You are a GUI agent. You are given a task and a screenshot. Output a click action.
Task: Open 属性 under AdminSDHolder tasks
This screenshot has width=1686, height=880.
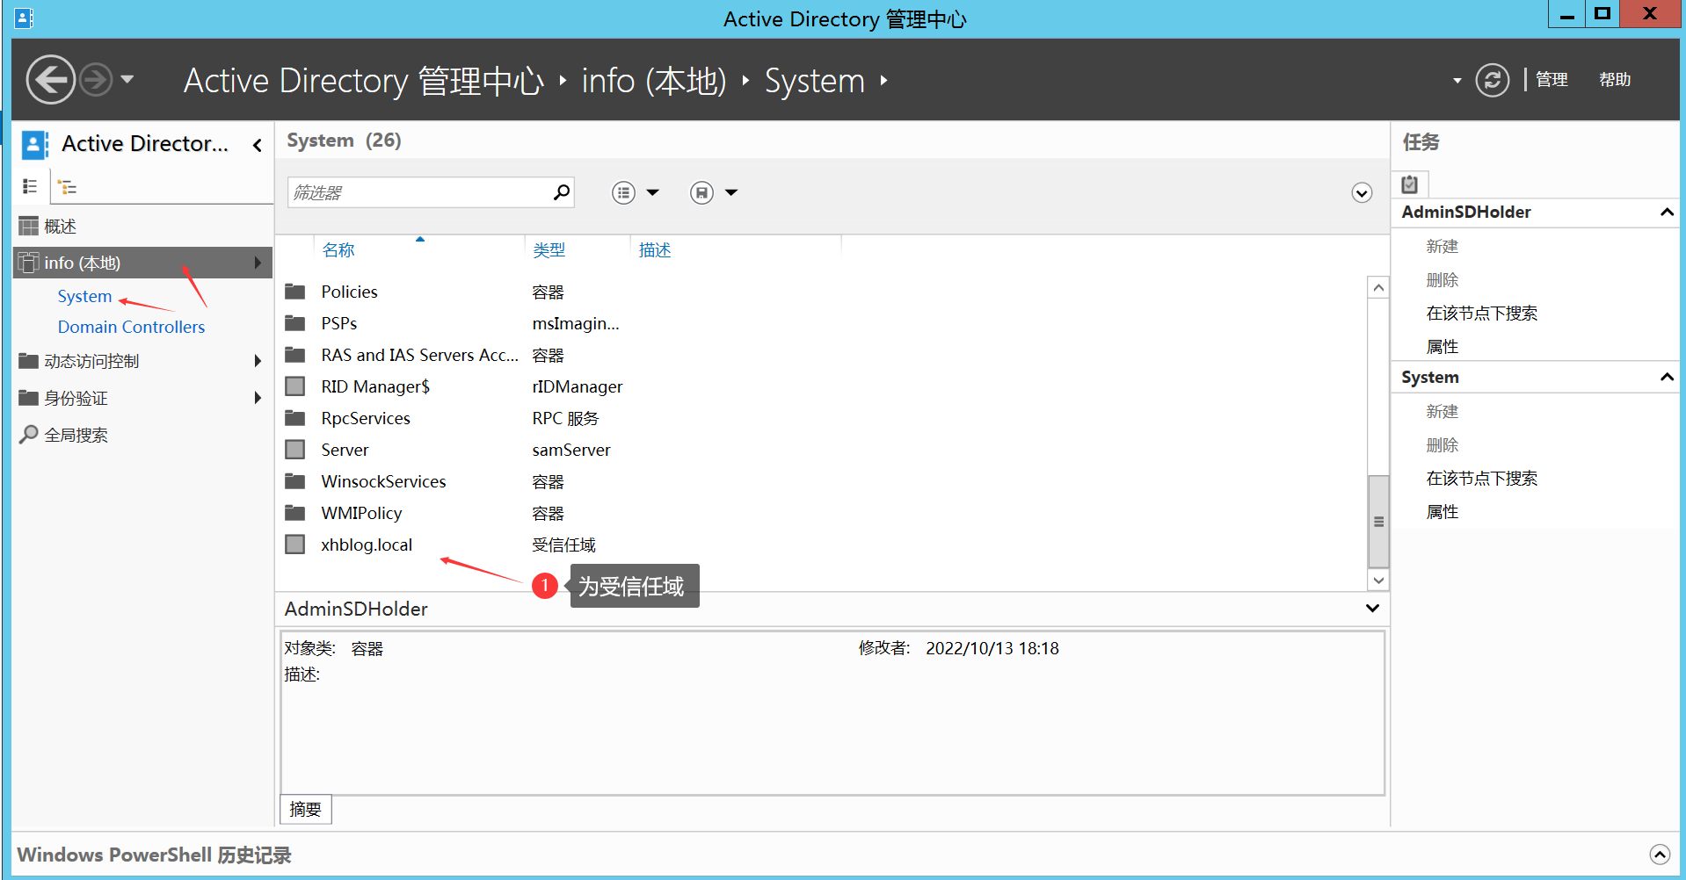pyautogui.click(x=1443, y=347)
